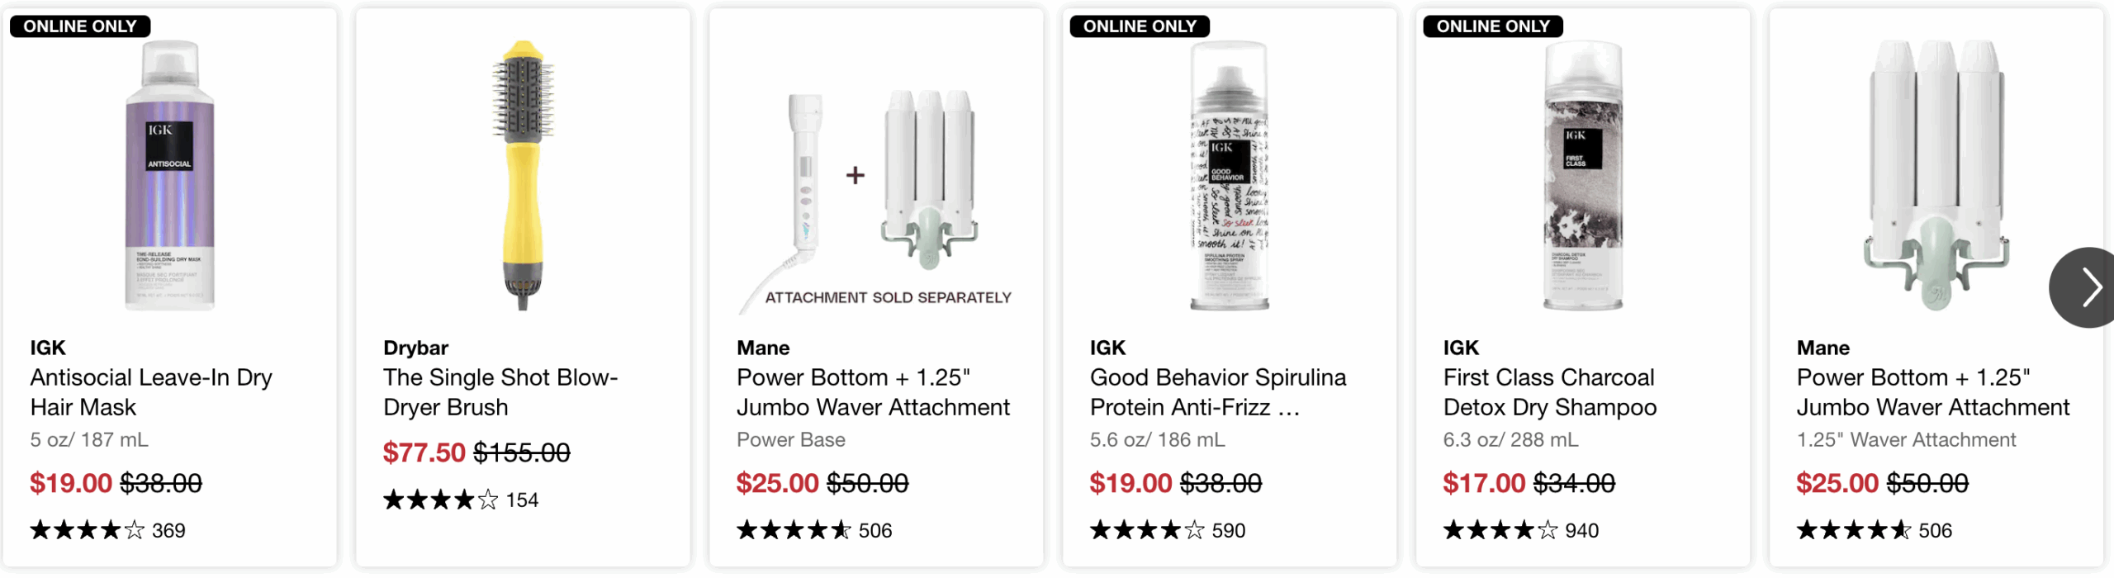Viewport: 2114px width, 578px height.
Task: Click star rating with 940 reviews
Action: [1521, 530]
